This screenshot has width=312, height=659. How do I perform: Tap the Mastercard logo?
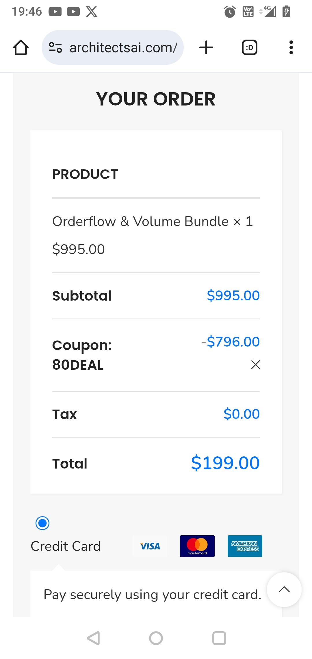[197, 546]
